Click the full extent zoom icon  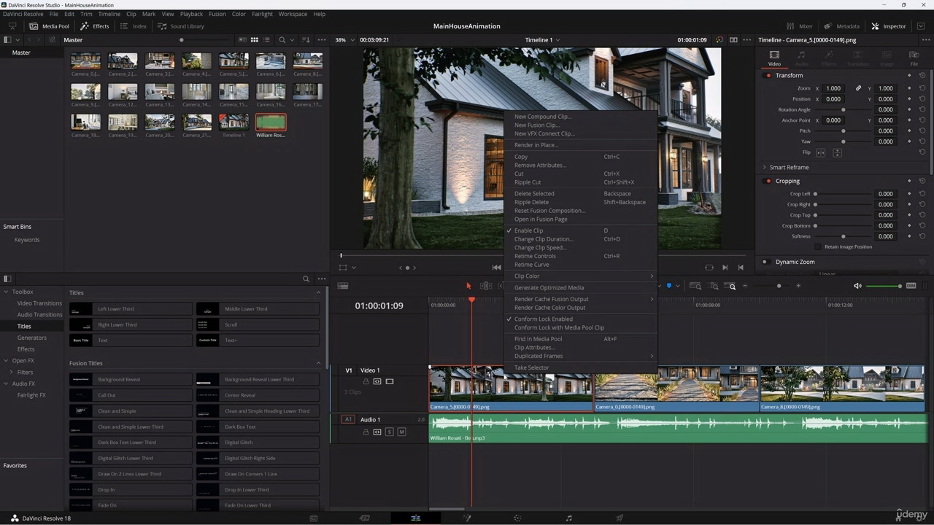(695, 287)
